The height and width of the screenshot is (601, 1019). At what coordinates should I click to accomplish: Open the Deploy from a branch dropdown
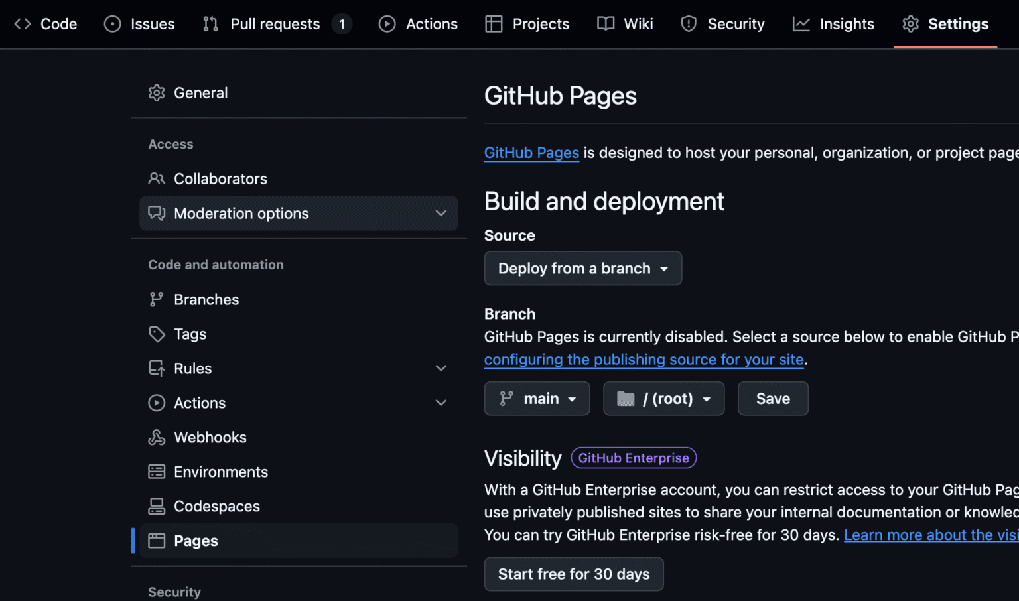tap(582, 268)
